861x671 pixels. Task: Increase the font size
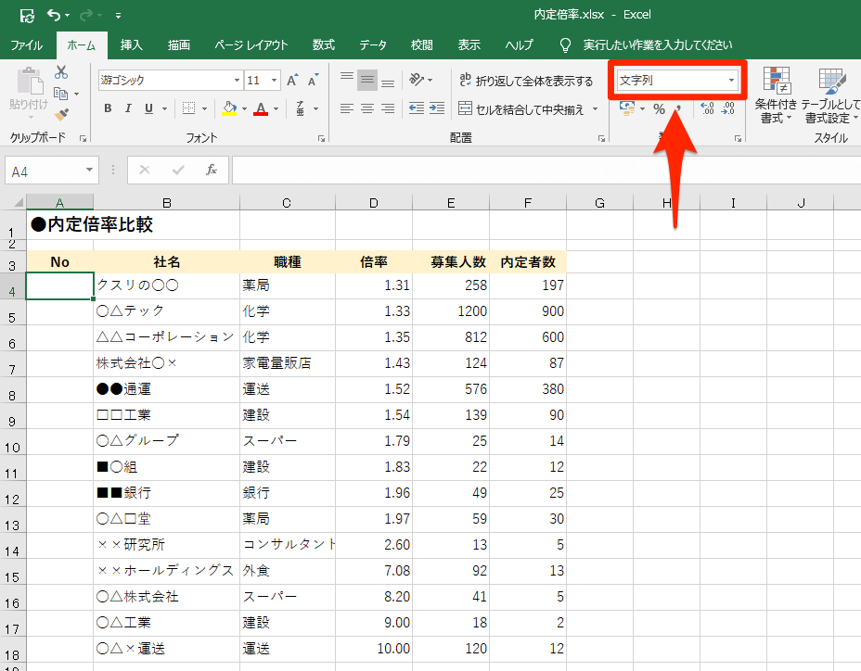click(292, 80)
